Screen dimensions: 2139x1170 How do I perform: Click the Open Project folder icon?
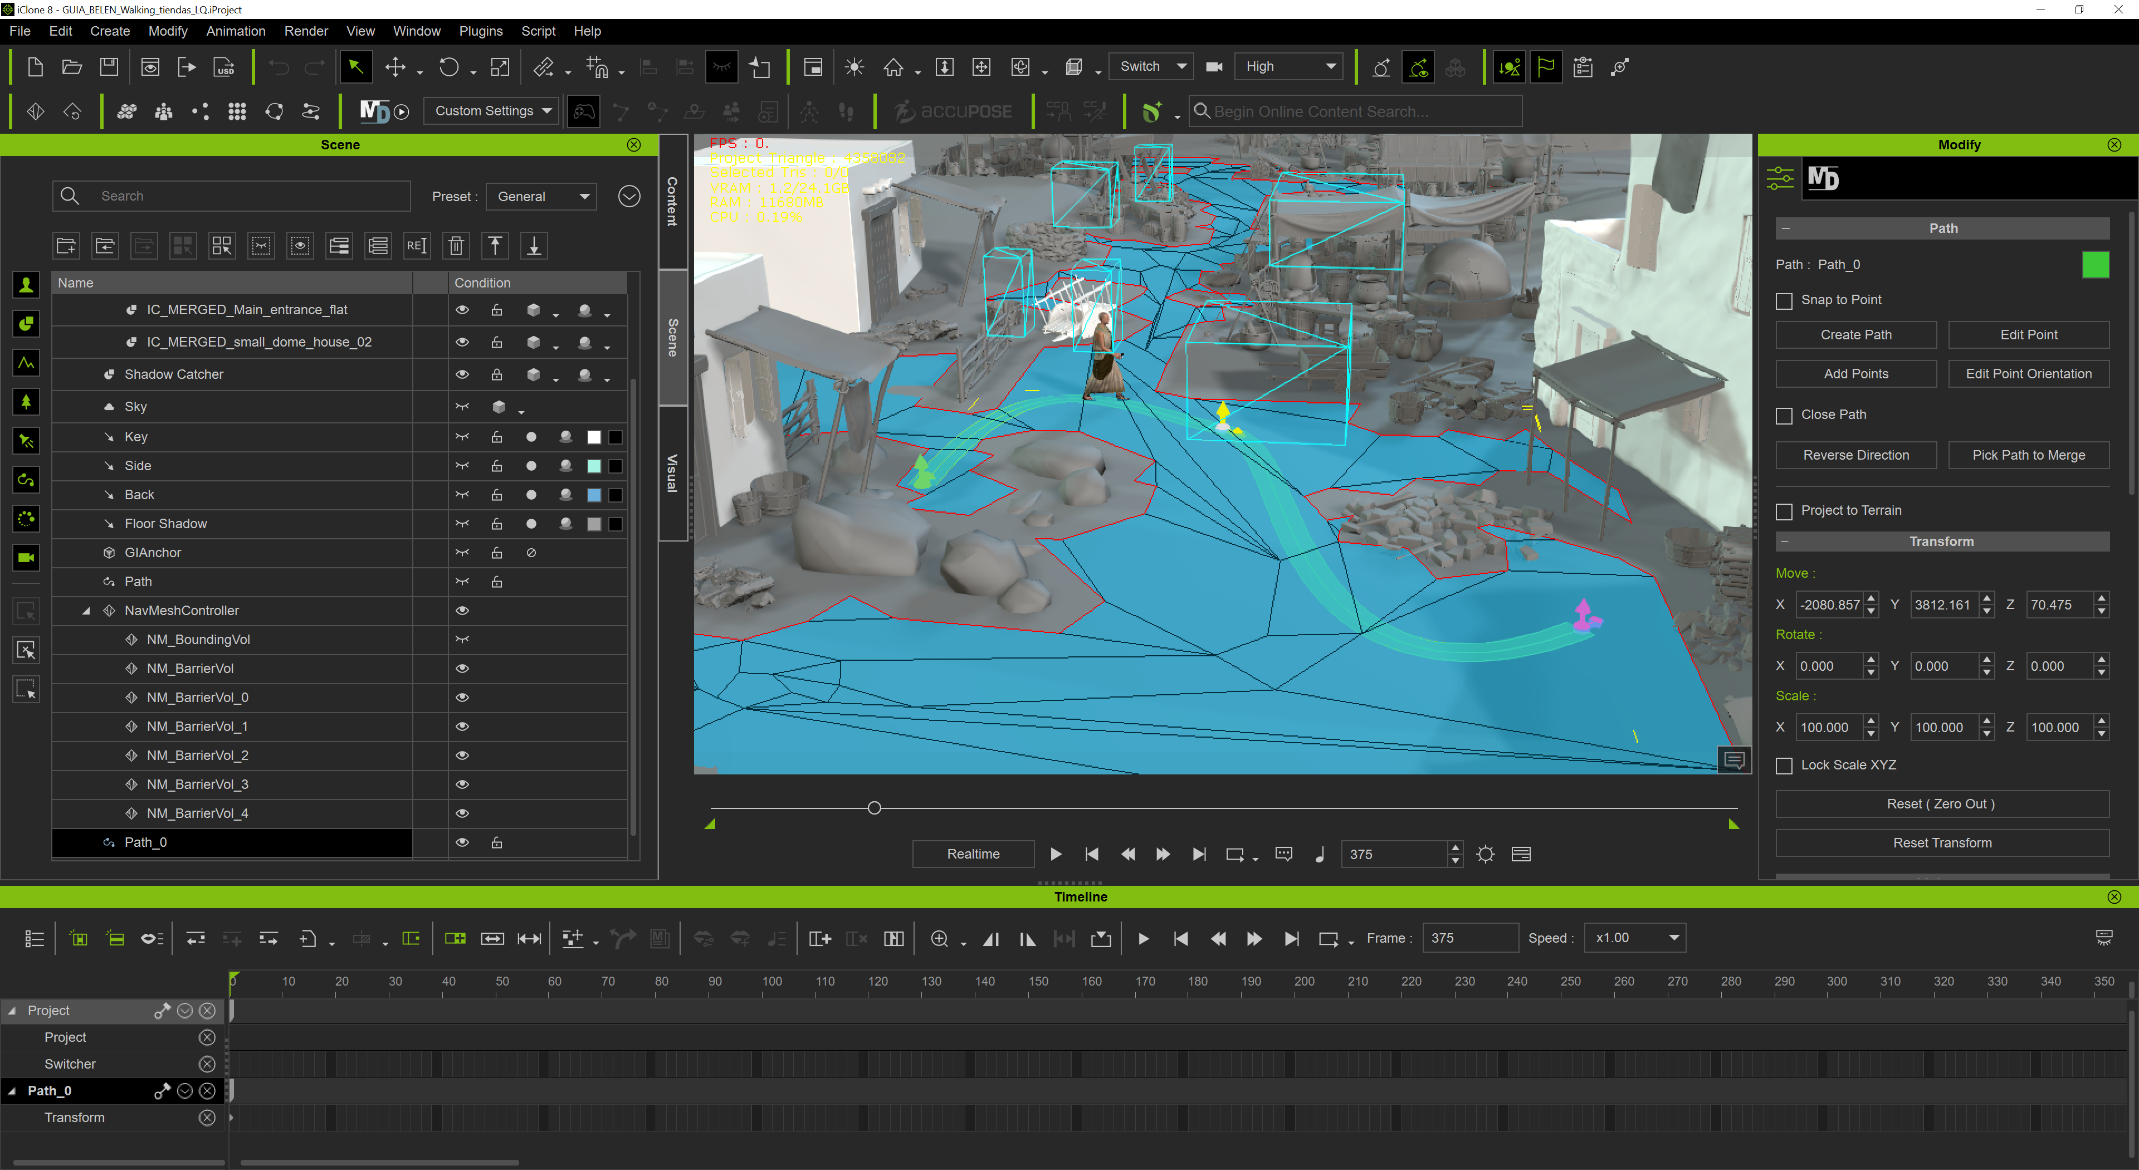72,67
